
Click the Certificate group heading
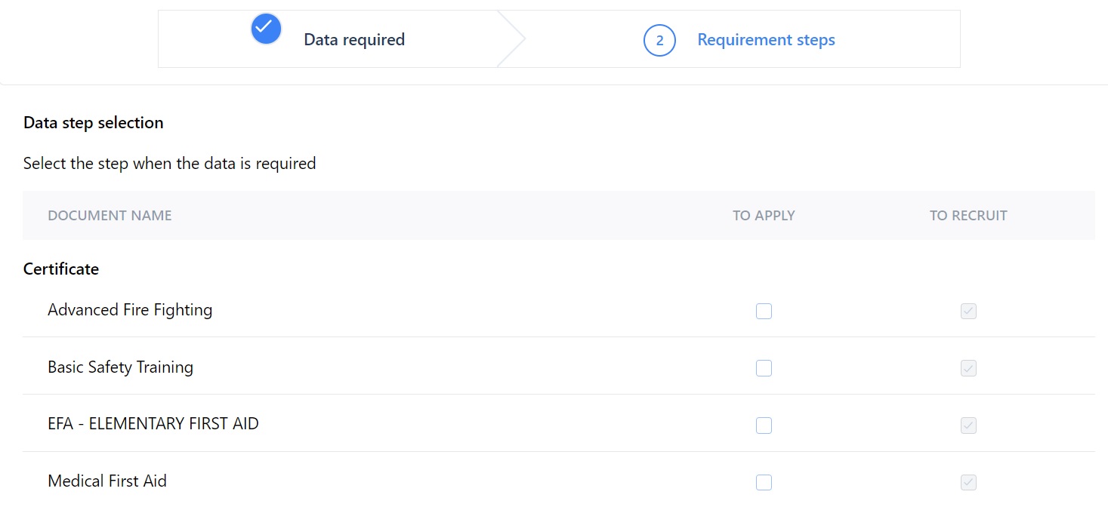click(61, 269)
